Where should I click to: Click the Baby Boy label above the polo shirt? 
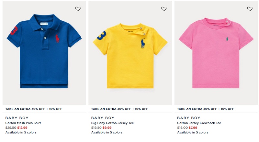click(x=17, y=118)
